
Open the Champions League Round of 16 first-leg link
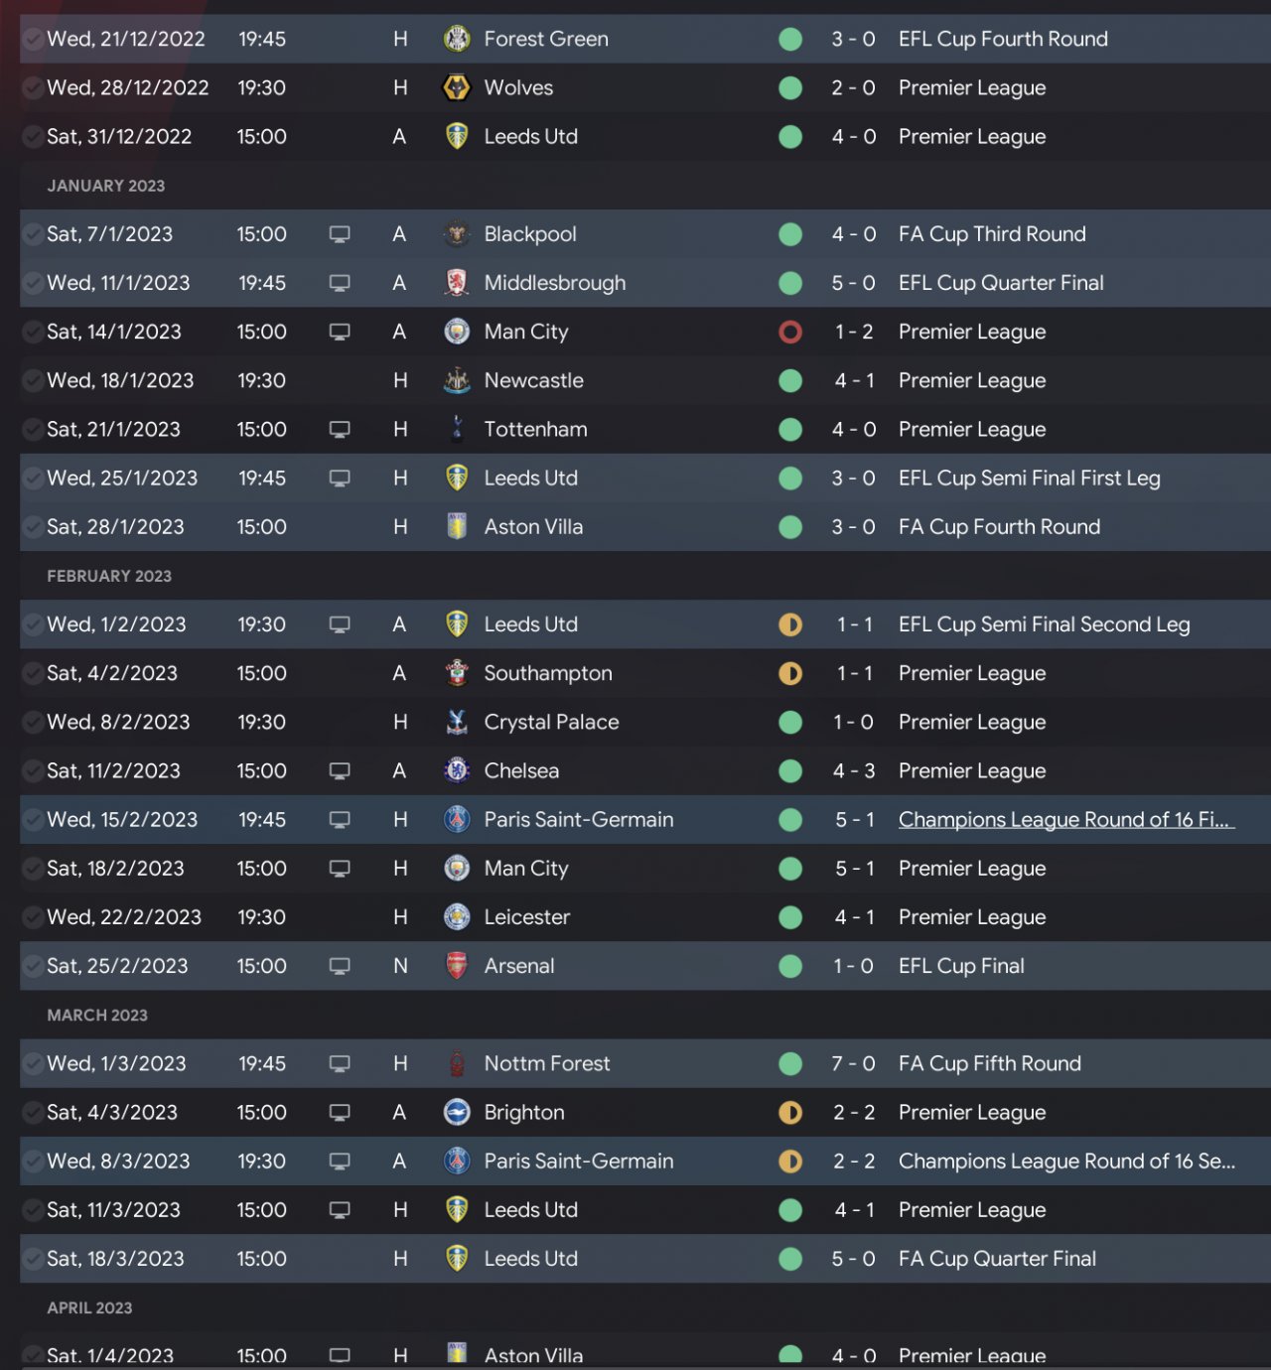pos(1065,820)
